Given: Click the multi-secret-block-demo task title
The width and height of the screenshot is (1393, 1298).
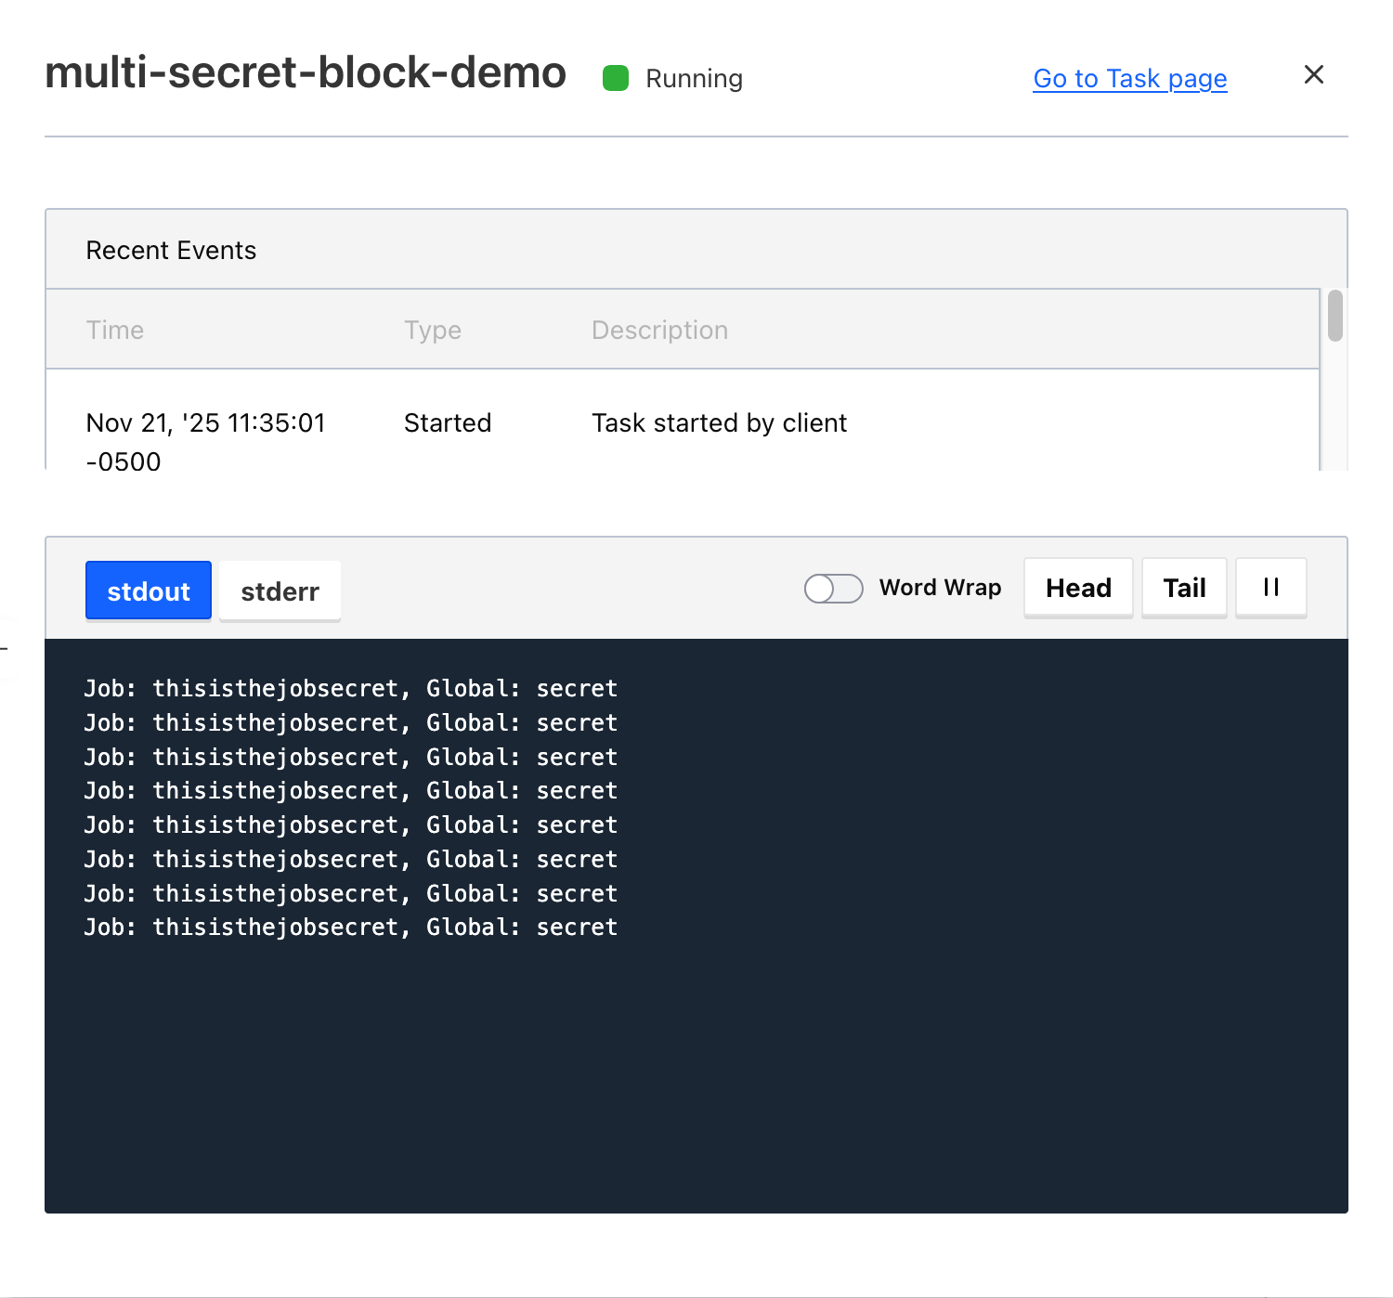Looking at the screenshot, I should click(306, 73).
